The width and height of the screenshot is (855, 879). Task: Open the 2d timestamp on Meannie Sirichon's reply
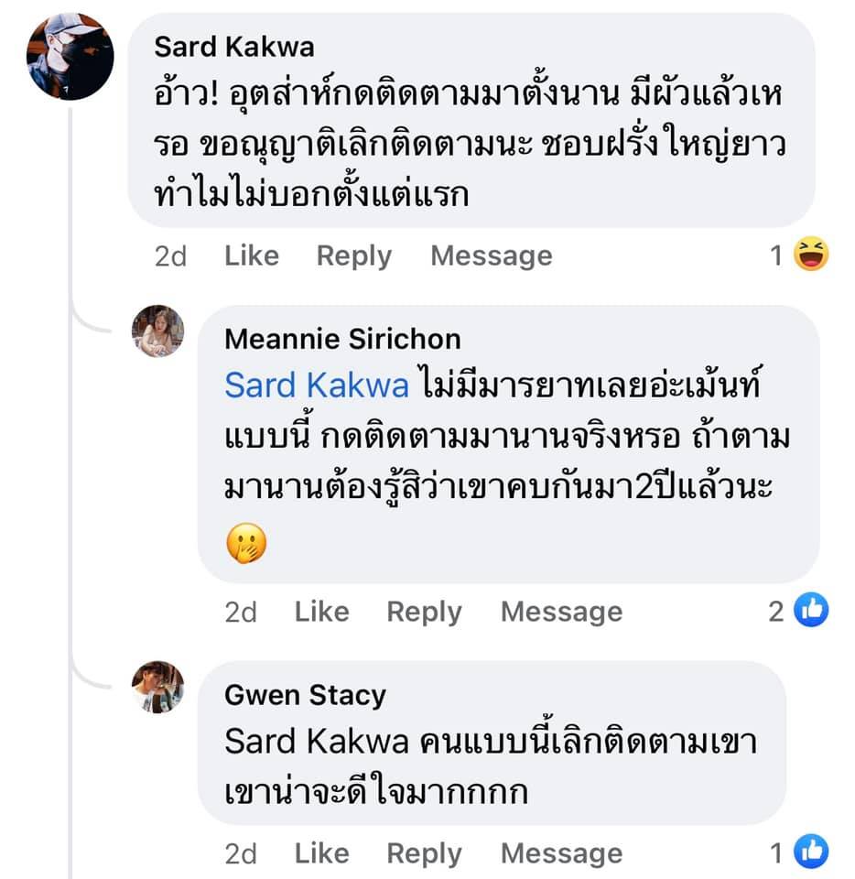click(x=241, y=613)
